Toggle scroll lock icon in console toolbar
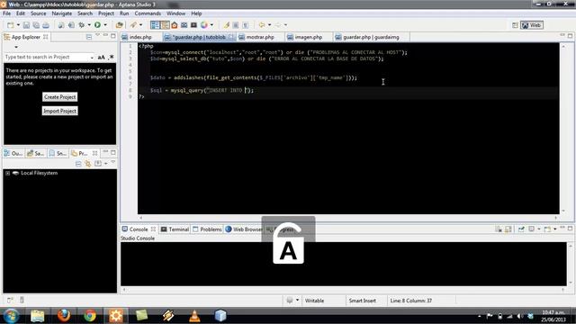The width and height of the screenshot is (576, 324). point(508,229)
